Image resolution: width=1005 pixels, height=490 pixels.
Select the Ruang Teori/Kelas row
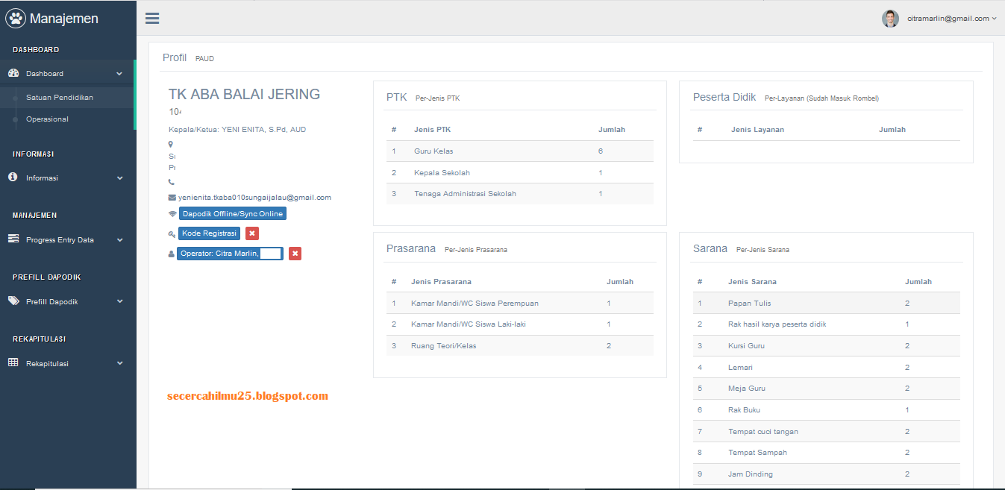coord(520,346)
